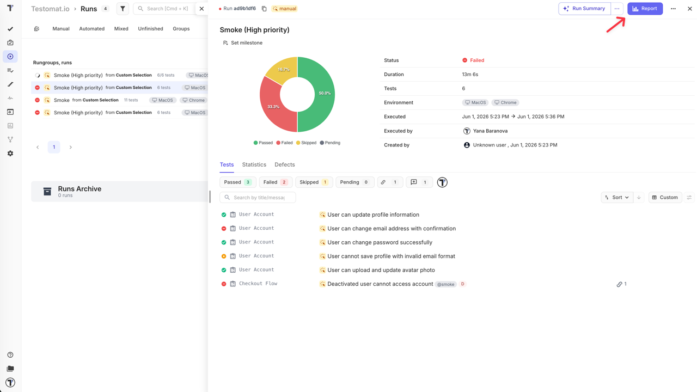Open the Settings gear in sidebar
Screen dimensions: 697x392
coord(10,154)
